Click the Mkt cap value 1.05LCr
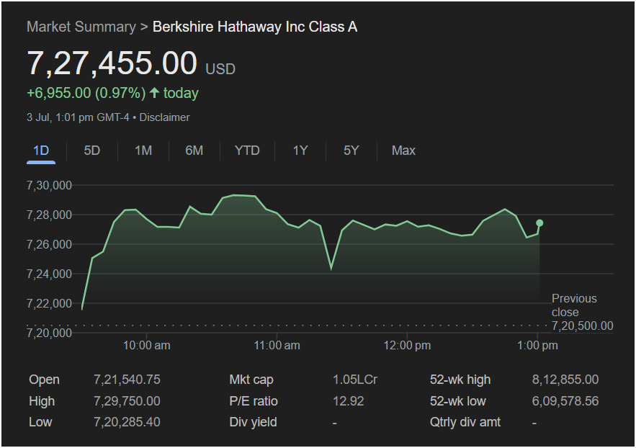This screenshot has width=636, height=448. [355, 380]
